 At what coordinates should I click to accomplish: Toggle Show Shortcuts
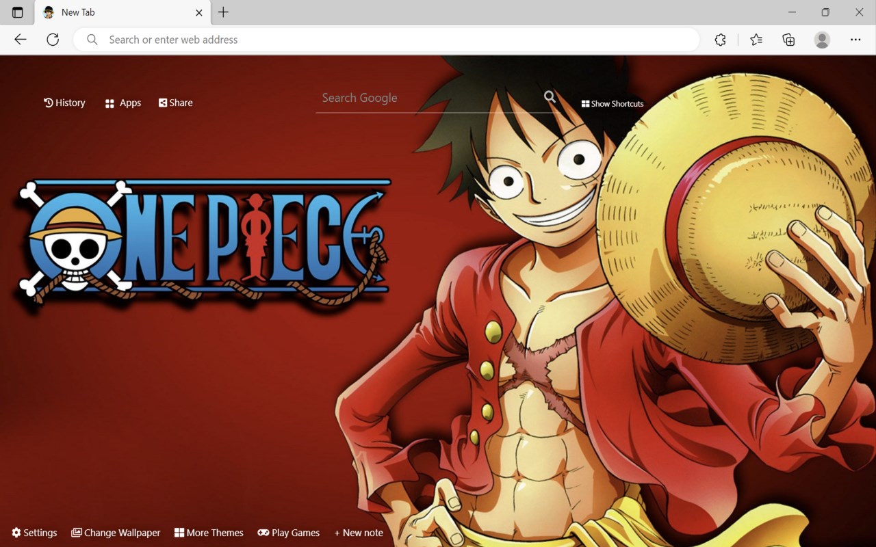tap(613, 104)
